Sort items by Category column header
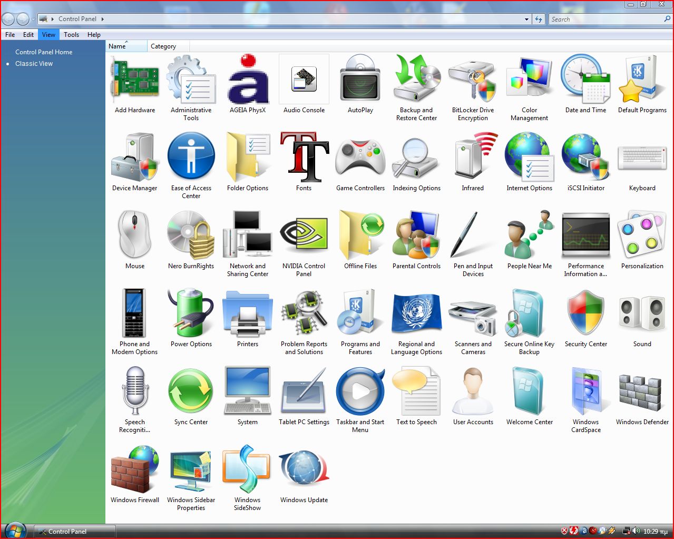This screenshot has height=539, width=674. 163,46
